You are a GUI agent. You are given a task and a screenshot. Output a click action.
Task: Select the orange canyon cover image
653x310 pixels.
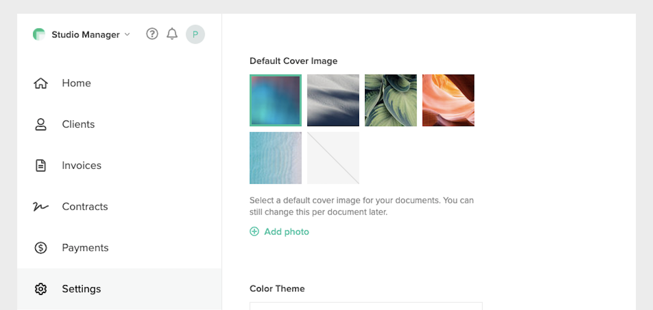click(448, 100)
